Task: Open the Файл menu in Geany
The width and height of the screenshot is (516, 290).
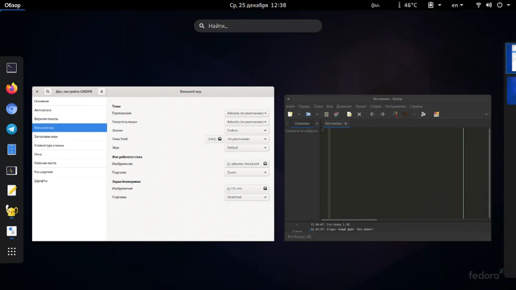Action: click(290, 106)
